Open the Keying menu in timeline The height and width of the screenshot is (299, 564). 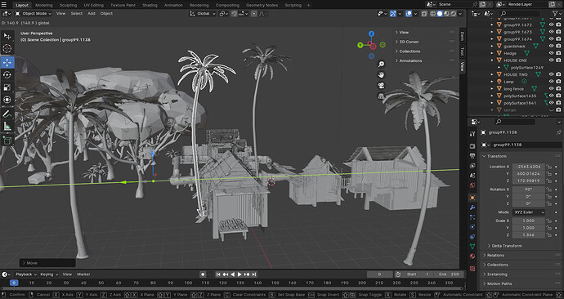click(48, 274)
